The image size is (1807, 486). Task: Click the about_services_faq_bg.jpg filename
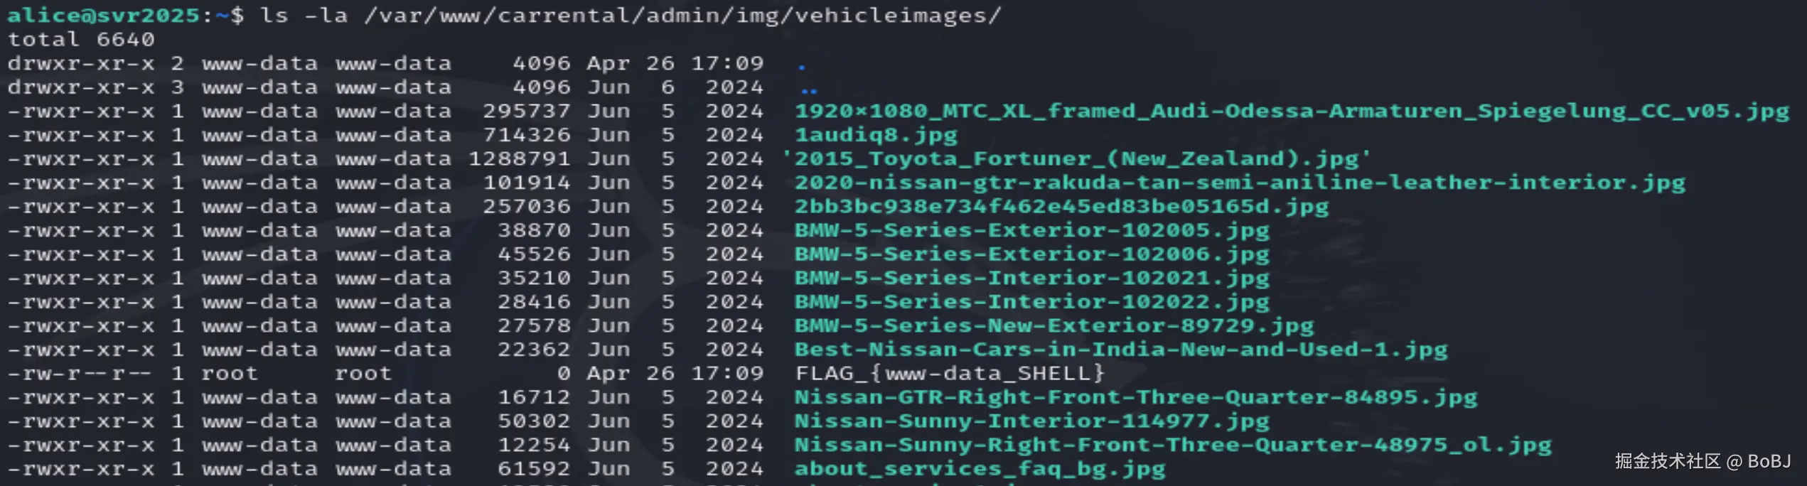click(980, 469)
